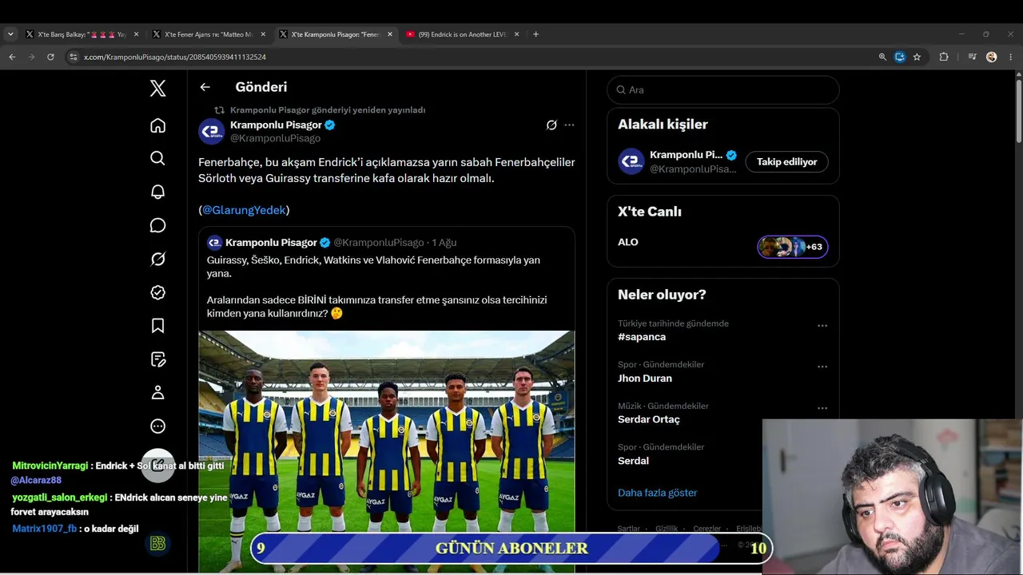Bookmark this page with the star icon
The width and height of the screenshot is (1023, 575).
click(x=917, y=57)
